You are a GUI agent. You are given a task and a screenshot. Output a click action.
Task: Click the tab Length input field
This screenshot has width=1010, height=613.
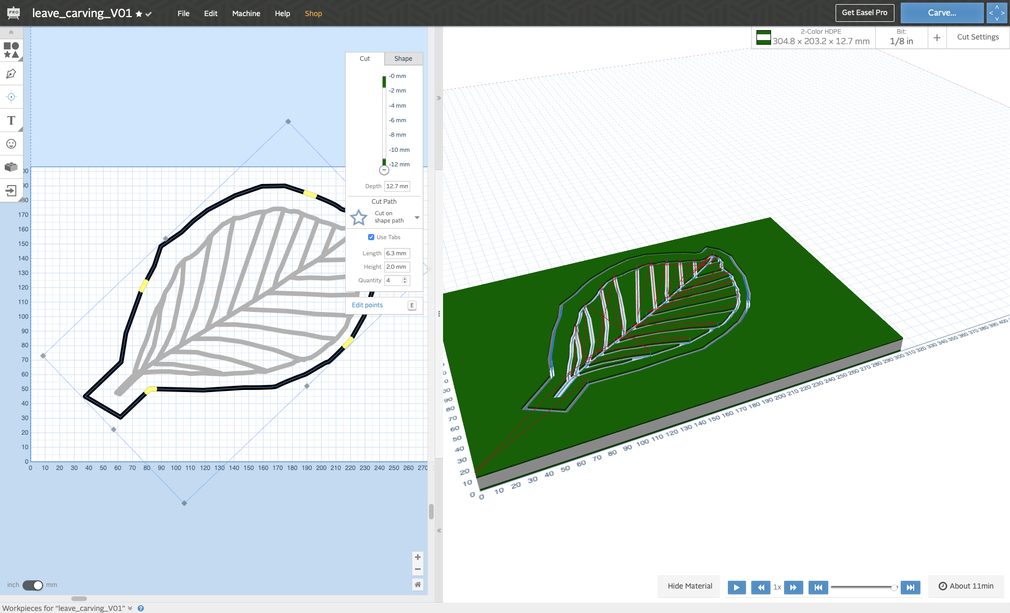(397, 253)
